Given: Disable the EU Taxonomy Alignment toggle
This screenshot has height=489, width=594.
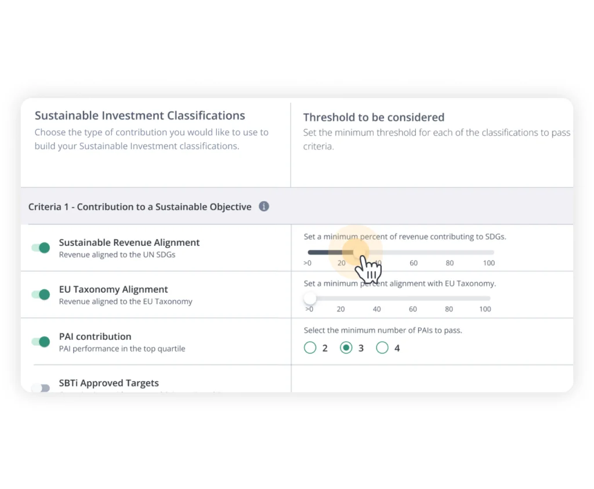Looking at the screenshot, I should click(41, 295).
